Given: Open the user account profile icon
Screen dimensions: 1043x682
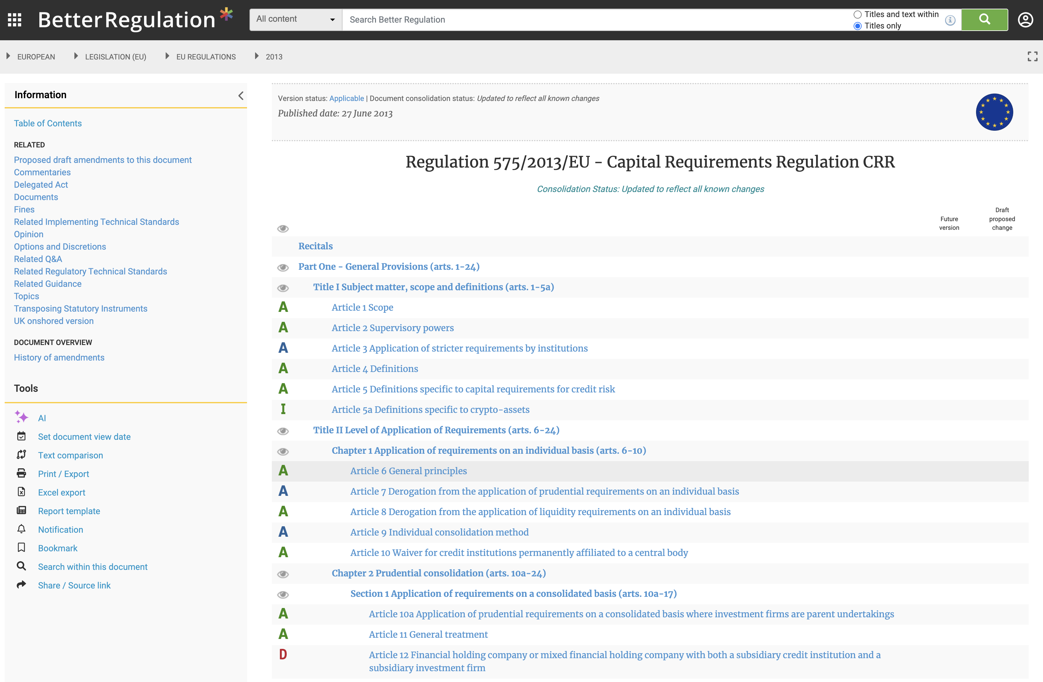Looking at the screenshot, I should [1025, 20].
